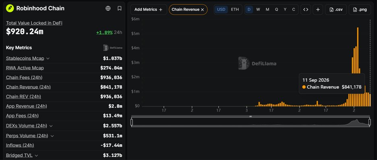Switch denomination toggle to ETH
The width and height of the screenshot is (377, 160).
[235, 10]
